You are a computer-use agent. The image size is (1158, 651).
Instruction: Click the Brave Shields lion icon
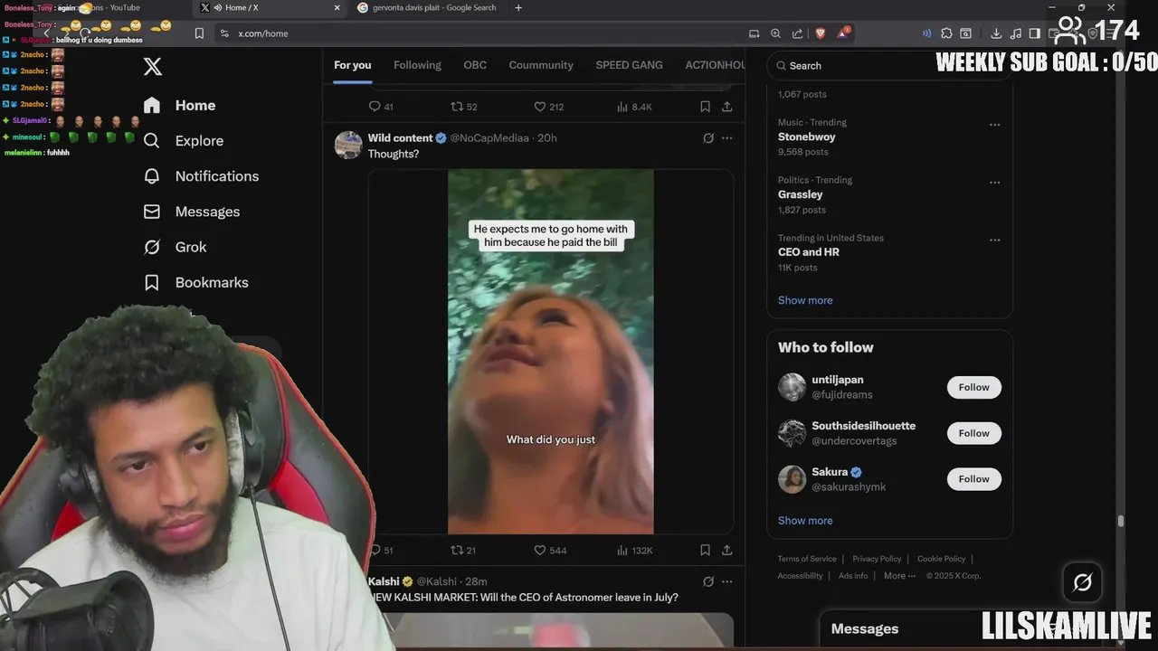pos(821,33)
